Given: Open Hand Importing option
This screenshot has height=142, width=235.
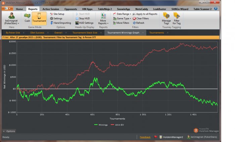Looking at the screenshot, I should (x=60, y=23).
